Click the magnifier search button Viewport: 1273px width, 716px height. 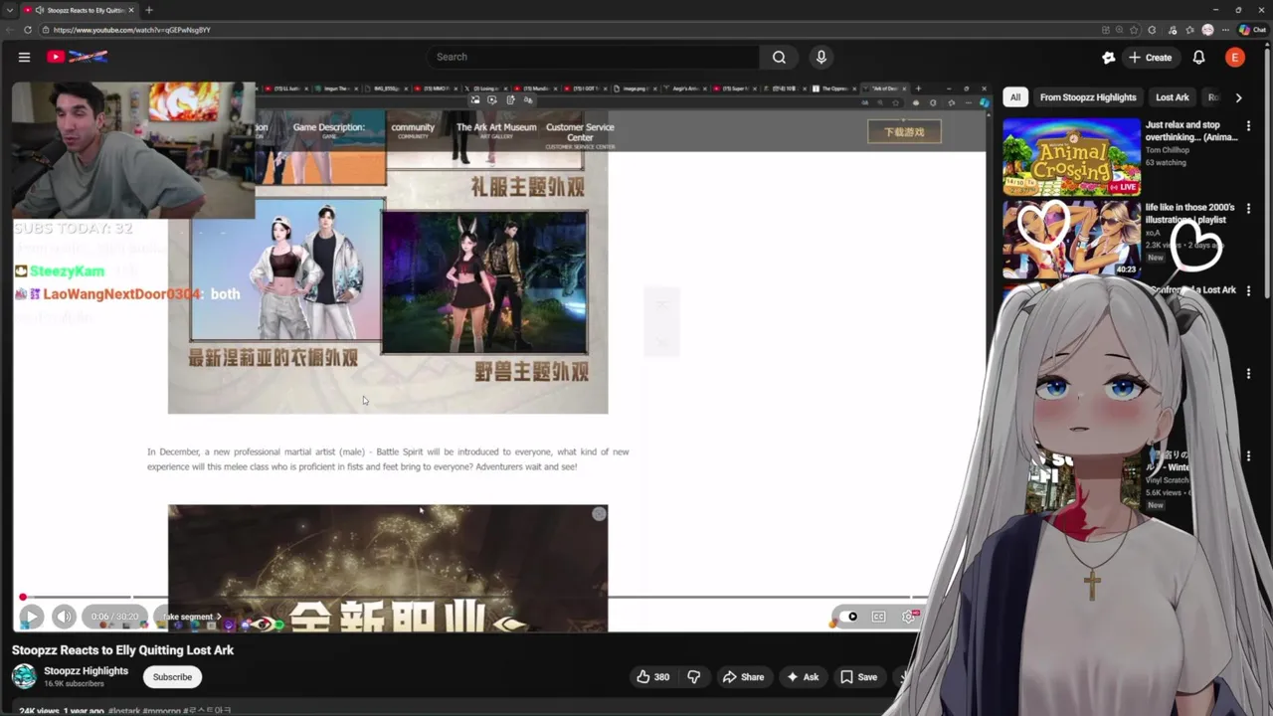(x=779, y=57)
